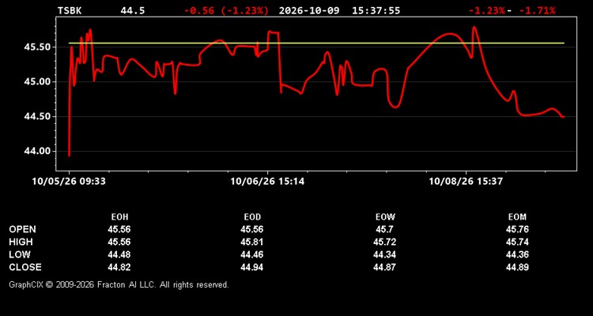
Task: Click the 15:37:55 timestamp
Action: pyautogui.click(x=376, y=10)
